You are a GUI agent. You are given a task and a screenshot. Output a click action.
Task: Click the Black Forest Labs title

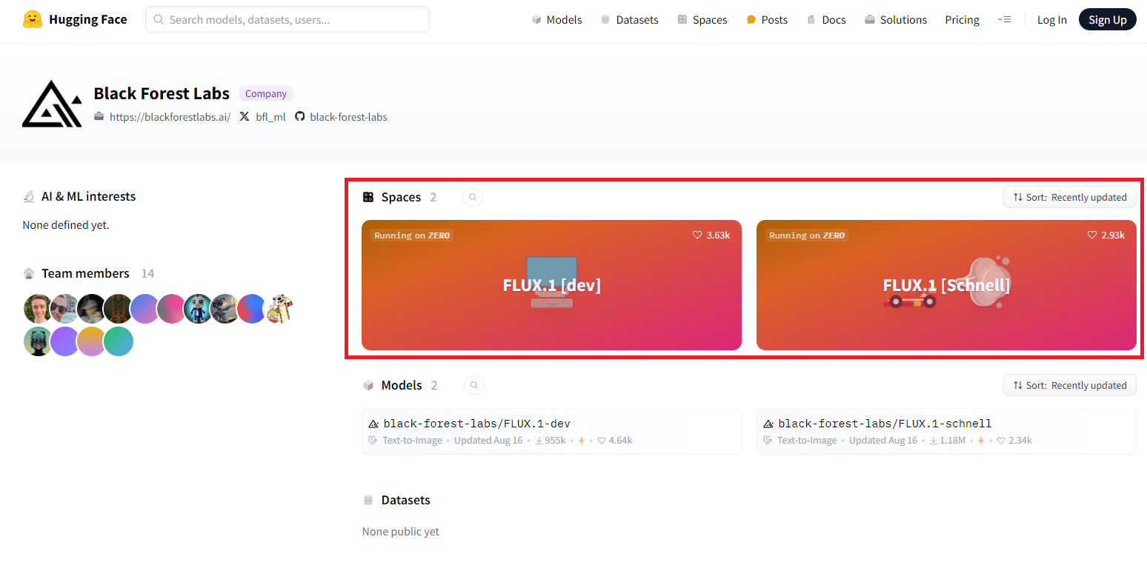[162, 93]
